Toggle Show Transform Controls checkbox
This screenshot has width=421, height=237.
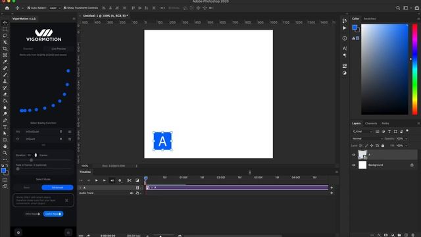click(x=65, y=8)
